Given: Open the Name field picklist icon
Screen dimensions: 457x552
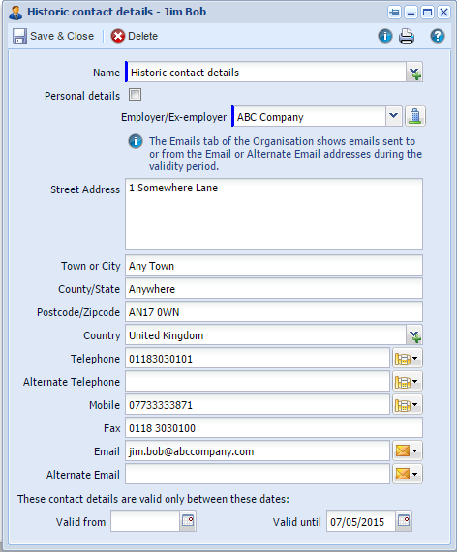Looking at the screenshot, I should (414, 73).
